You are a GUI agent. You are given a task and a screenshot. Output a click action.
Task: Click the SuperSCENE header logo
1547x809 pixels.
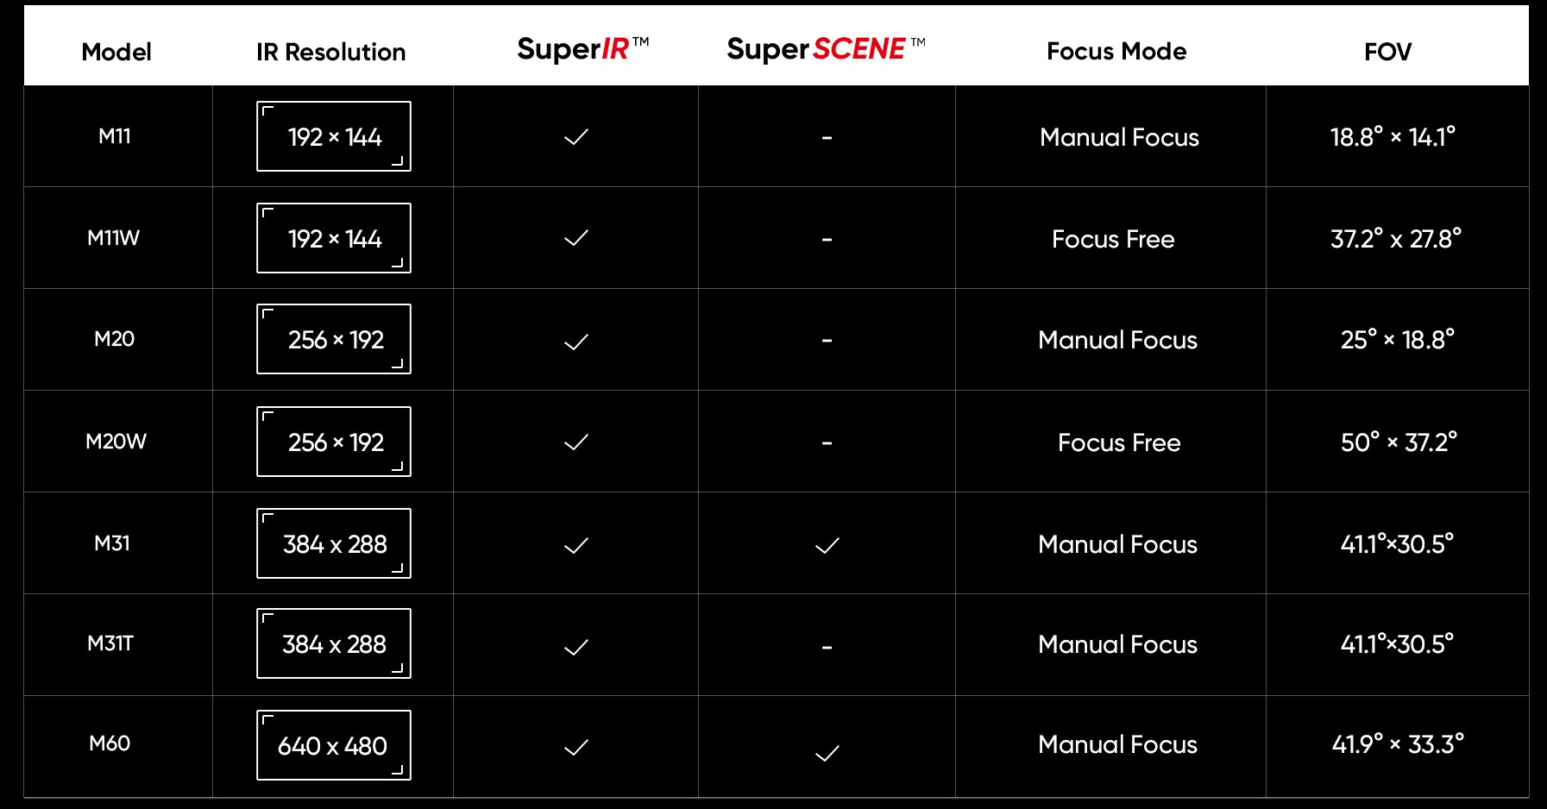[826, 49]
